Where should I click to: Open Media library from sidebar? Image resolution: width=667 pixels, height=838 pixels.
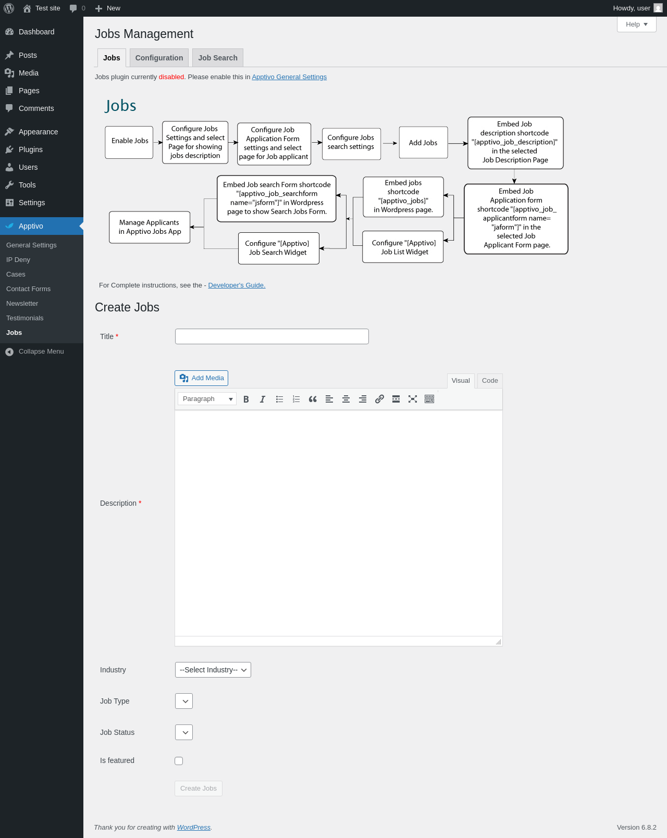tap(42, 73)
